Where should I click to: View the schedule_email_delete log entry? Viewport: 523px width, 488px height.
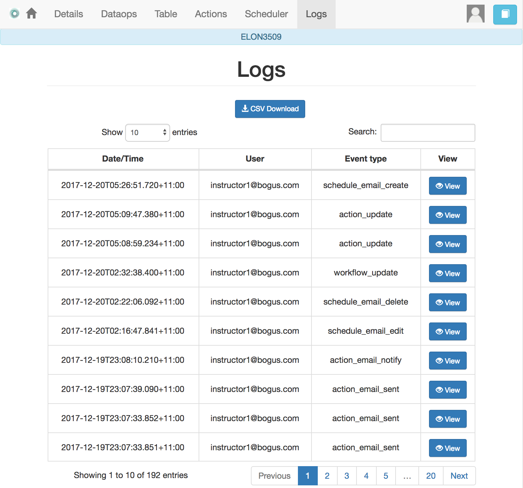pyautogui.click(x=448, y=302)
